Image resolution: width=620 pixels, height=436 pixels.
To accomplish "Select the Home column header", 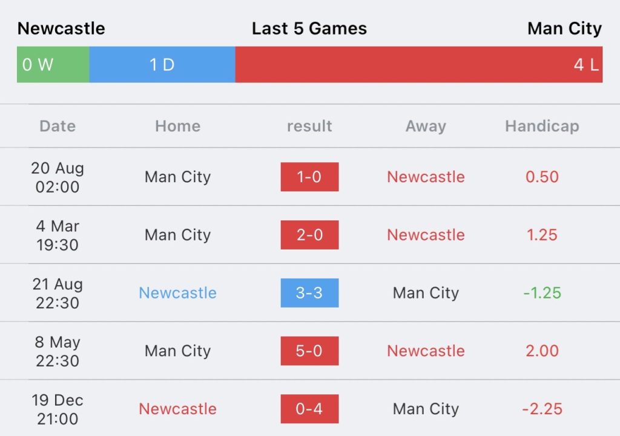I will (x=177, y=126).
